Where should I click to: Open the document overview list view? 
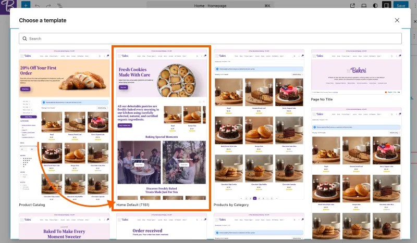59,6
